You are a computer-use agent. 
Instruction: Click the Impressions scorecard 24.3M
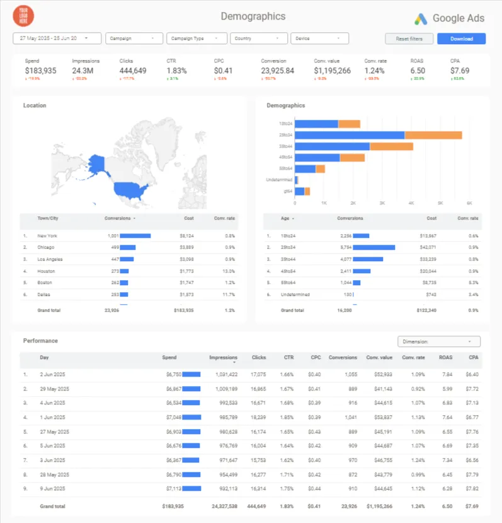tap(83, 71)
